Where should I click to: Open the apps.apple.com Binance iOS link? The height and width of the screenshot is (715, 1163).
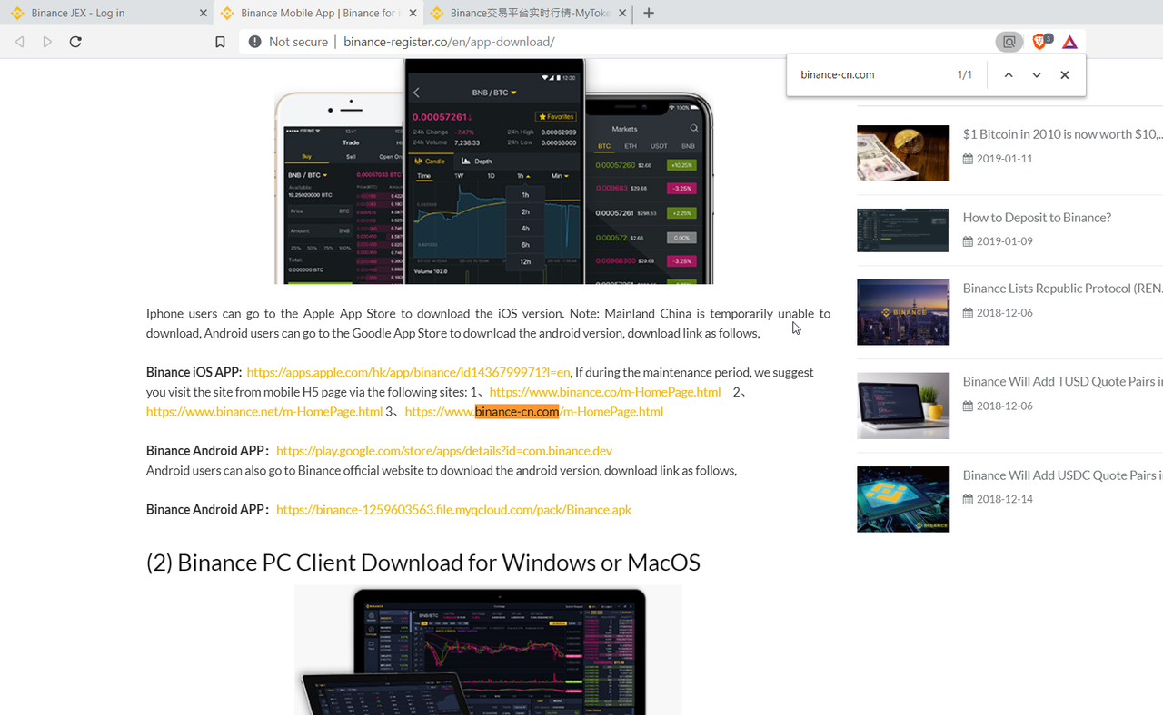click(x=408, y=372)
